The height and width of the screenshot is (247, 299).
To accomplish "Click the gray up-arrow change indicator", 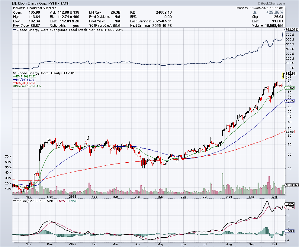I will click(256, 12).
